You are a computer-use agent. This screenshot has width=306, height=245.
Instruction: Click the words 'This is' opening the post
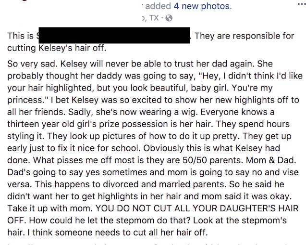click(x=21, y=36)
